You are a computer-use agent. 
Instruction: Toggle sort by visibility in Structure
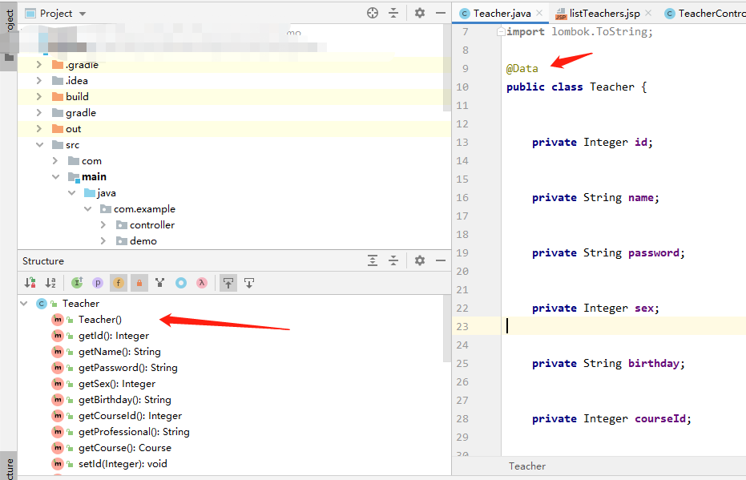point(30,283)
